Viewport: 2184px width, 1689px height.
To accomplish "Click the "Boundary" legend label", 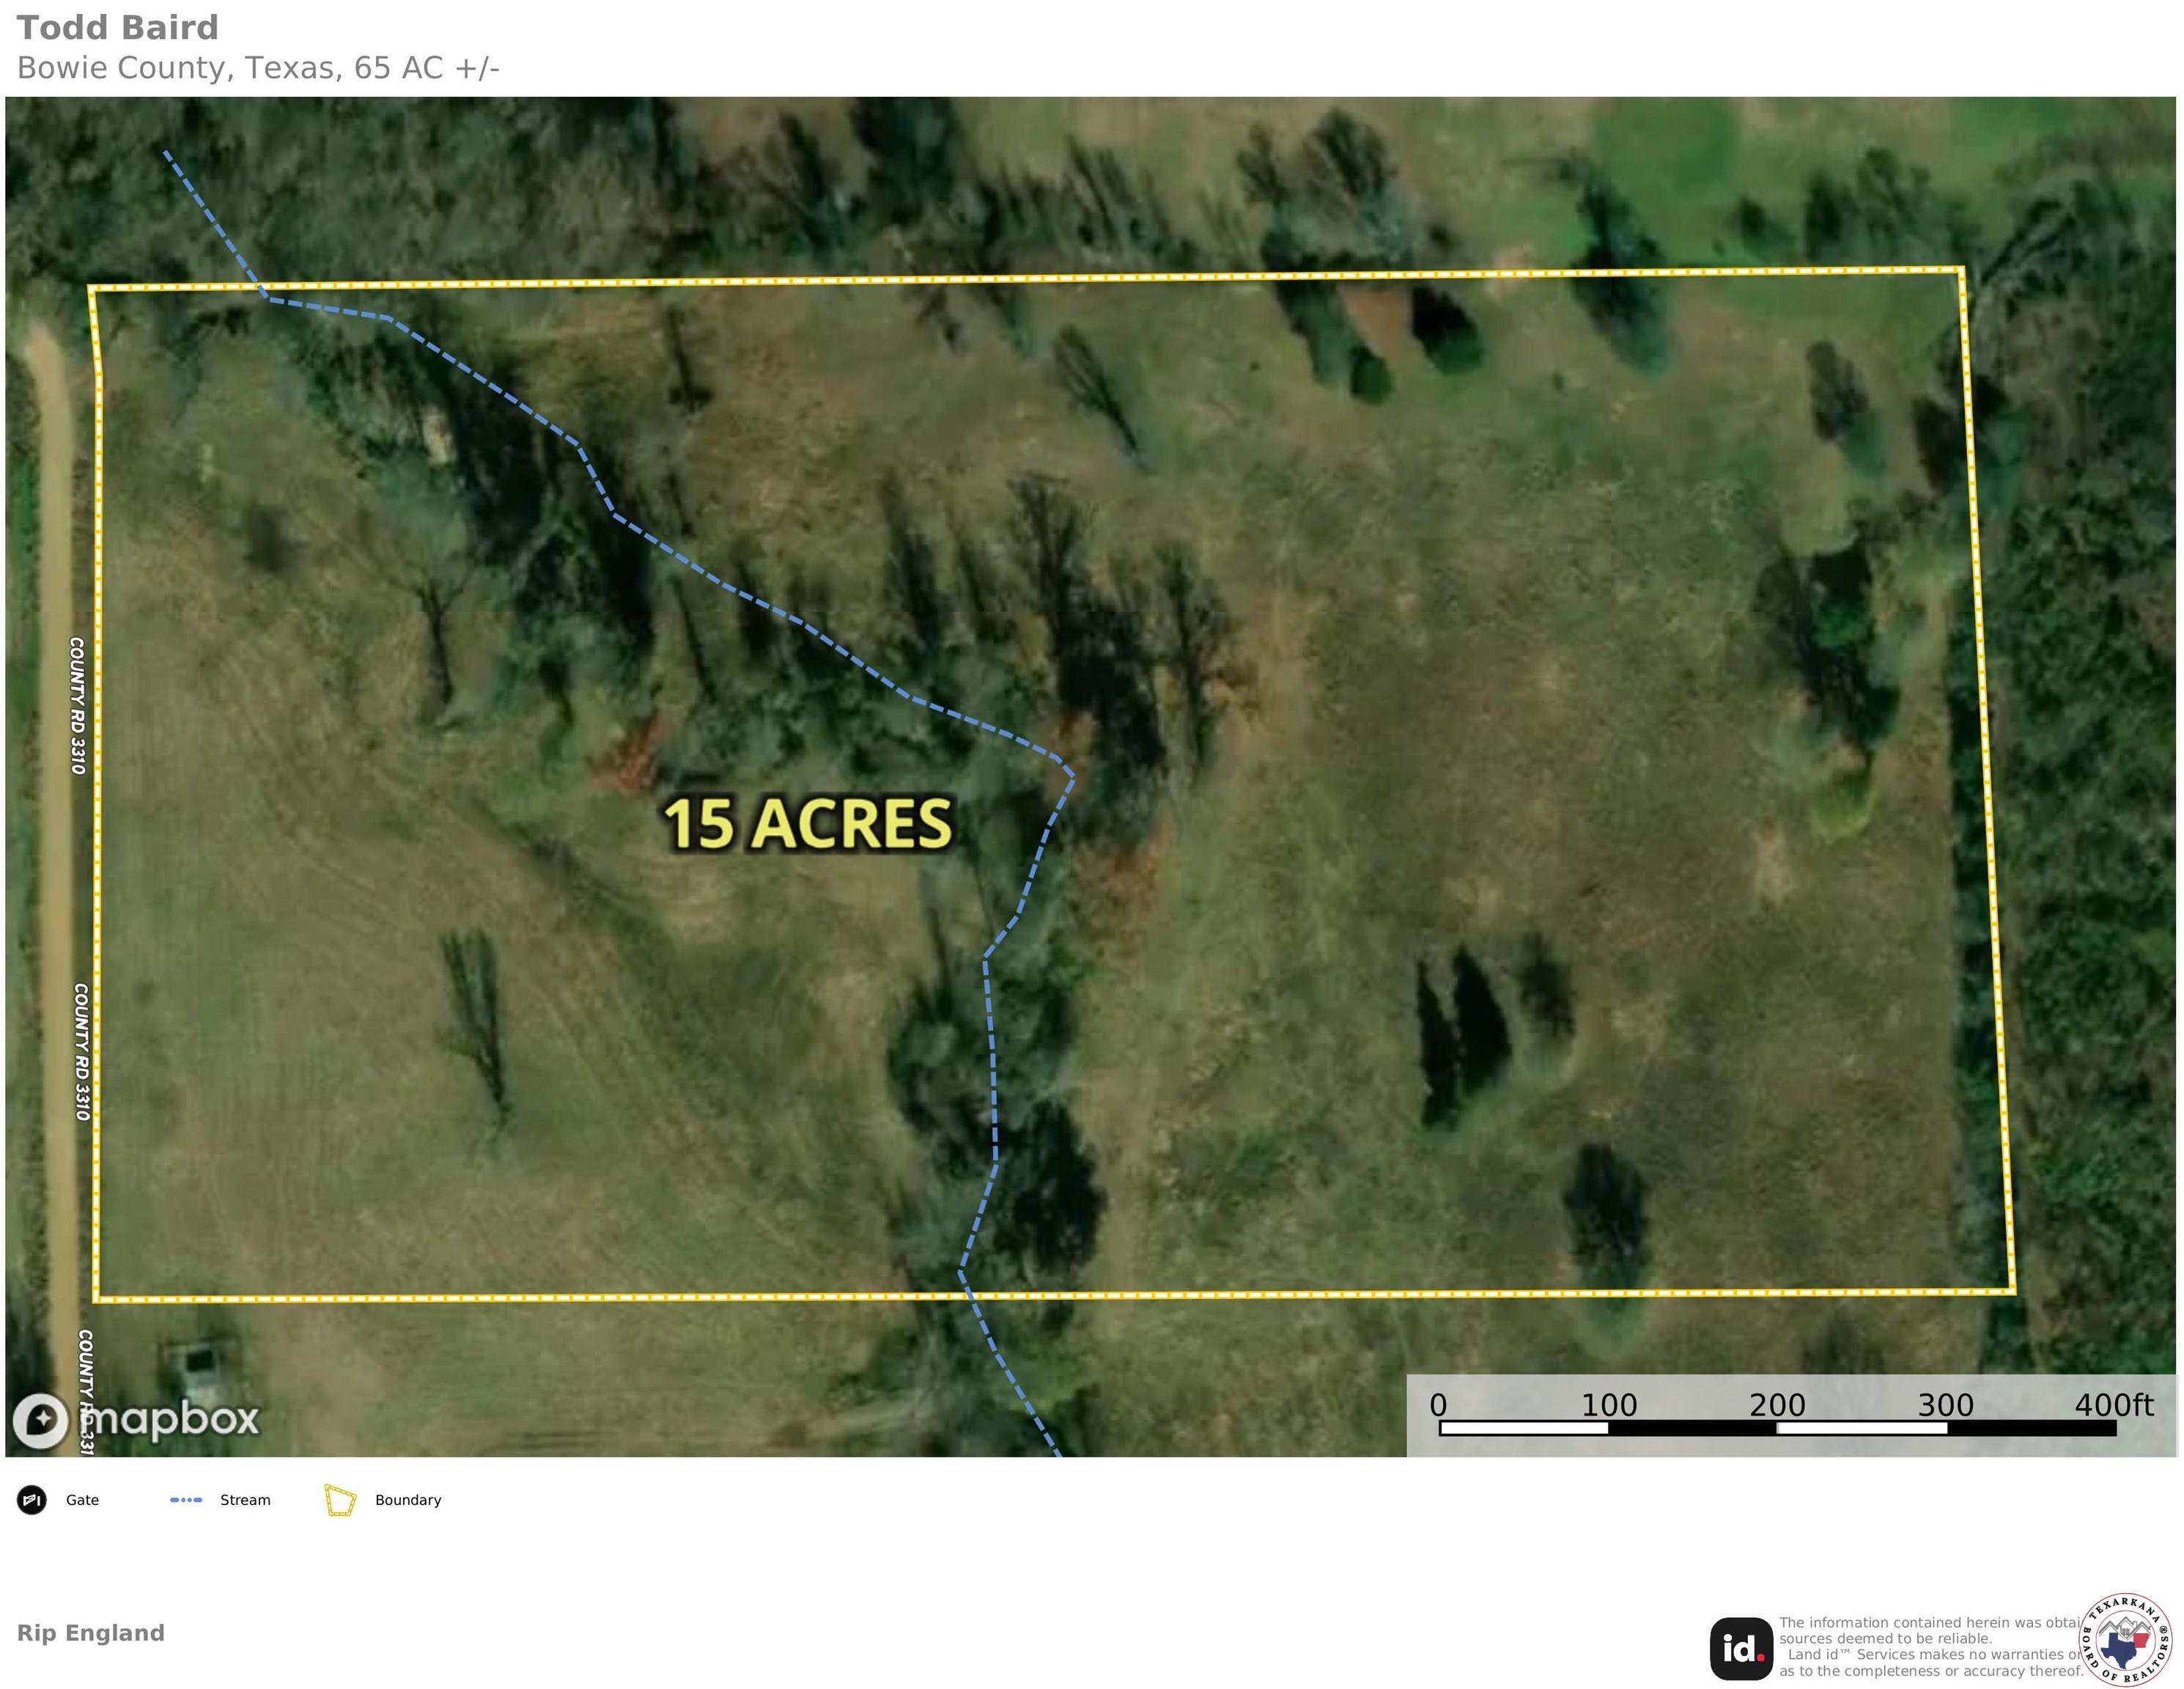I will [x=408, y=1500].
